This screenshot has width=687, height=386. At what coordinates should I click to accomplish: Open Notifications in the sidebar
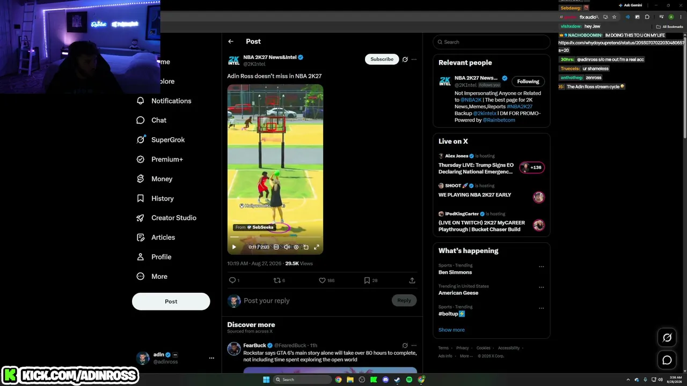point(164,101)
